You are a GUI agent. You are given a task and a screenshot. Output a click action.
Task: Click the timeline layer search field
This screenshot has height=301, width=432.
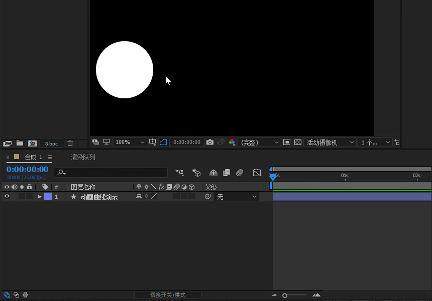pos(111,173)
